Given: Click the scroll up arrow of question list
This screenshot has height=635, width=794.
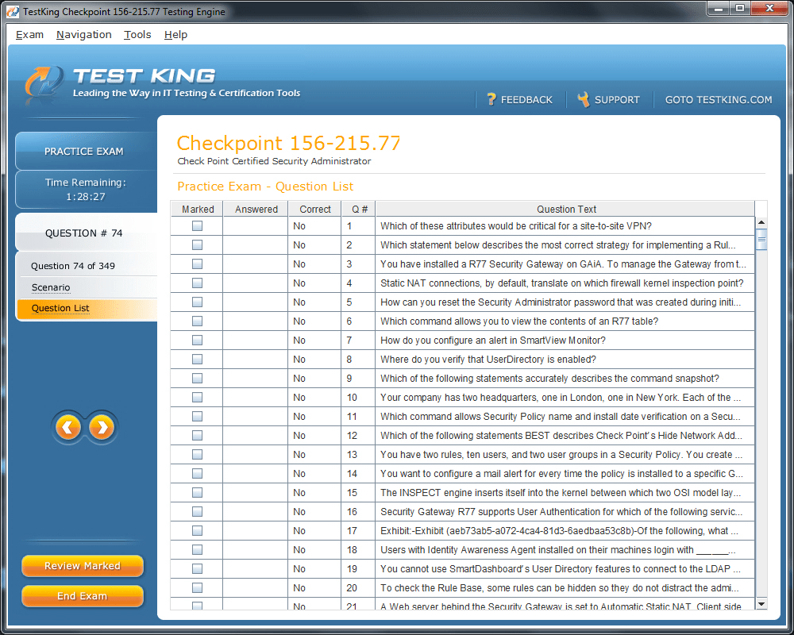Looking at the screenshot, I should point(761,222).
